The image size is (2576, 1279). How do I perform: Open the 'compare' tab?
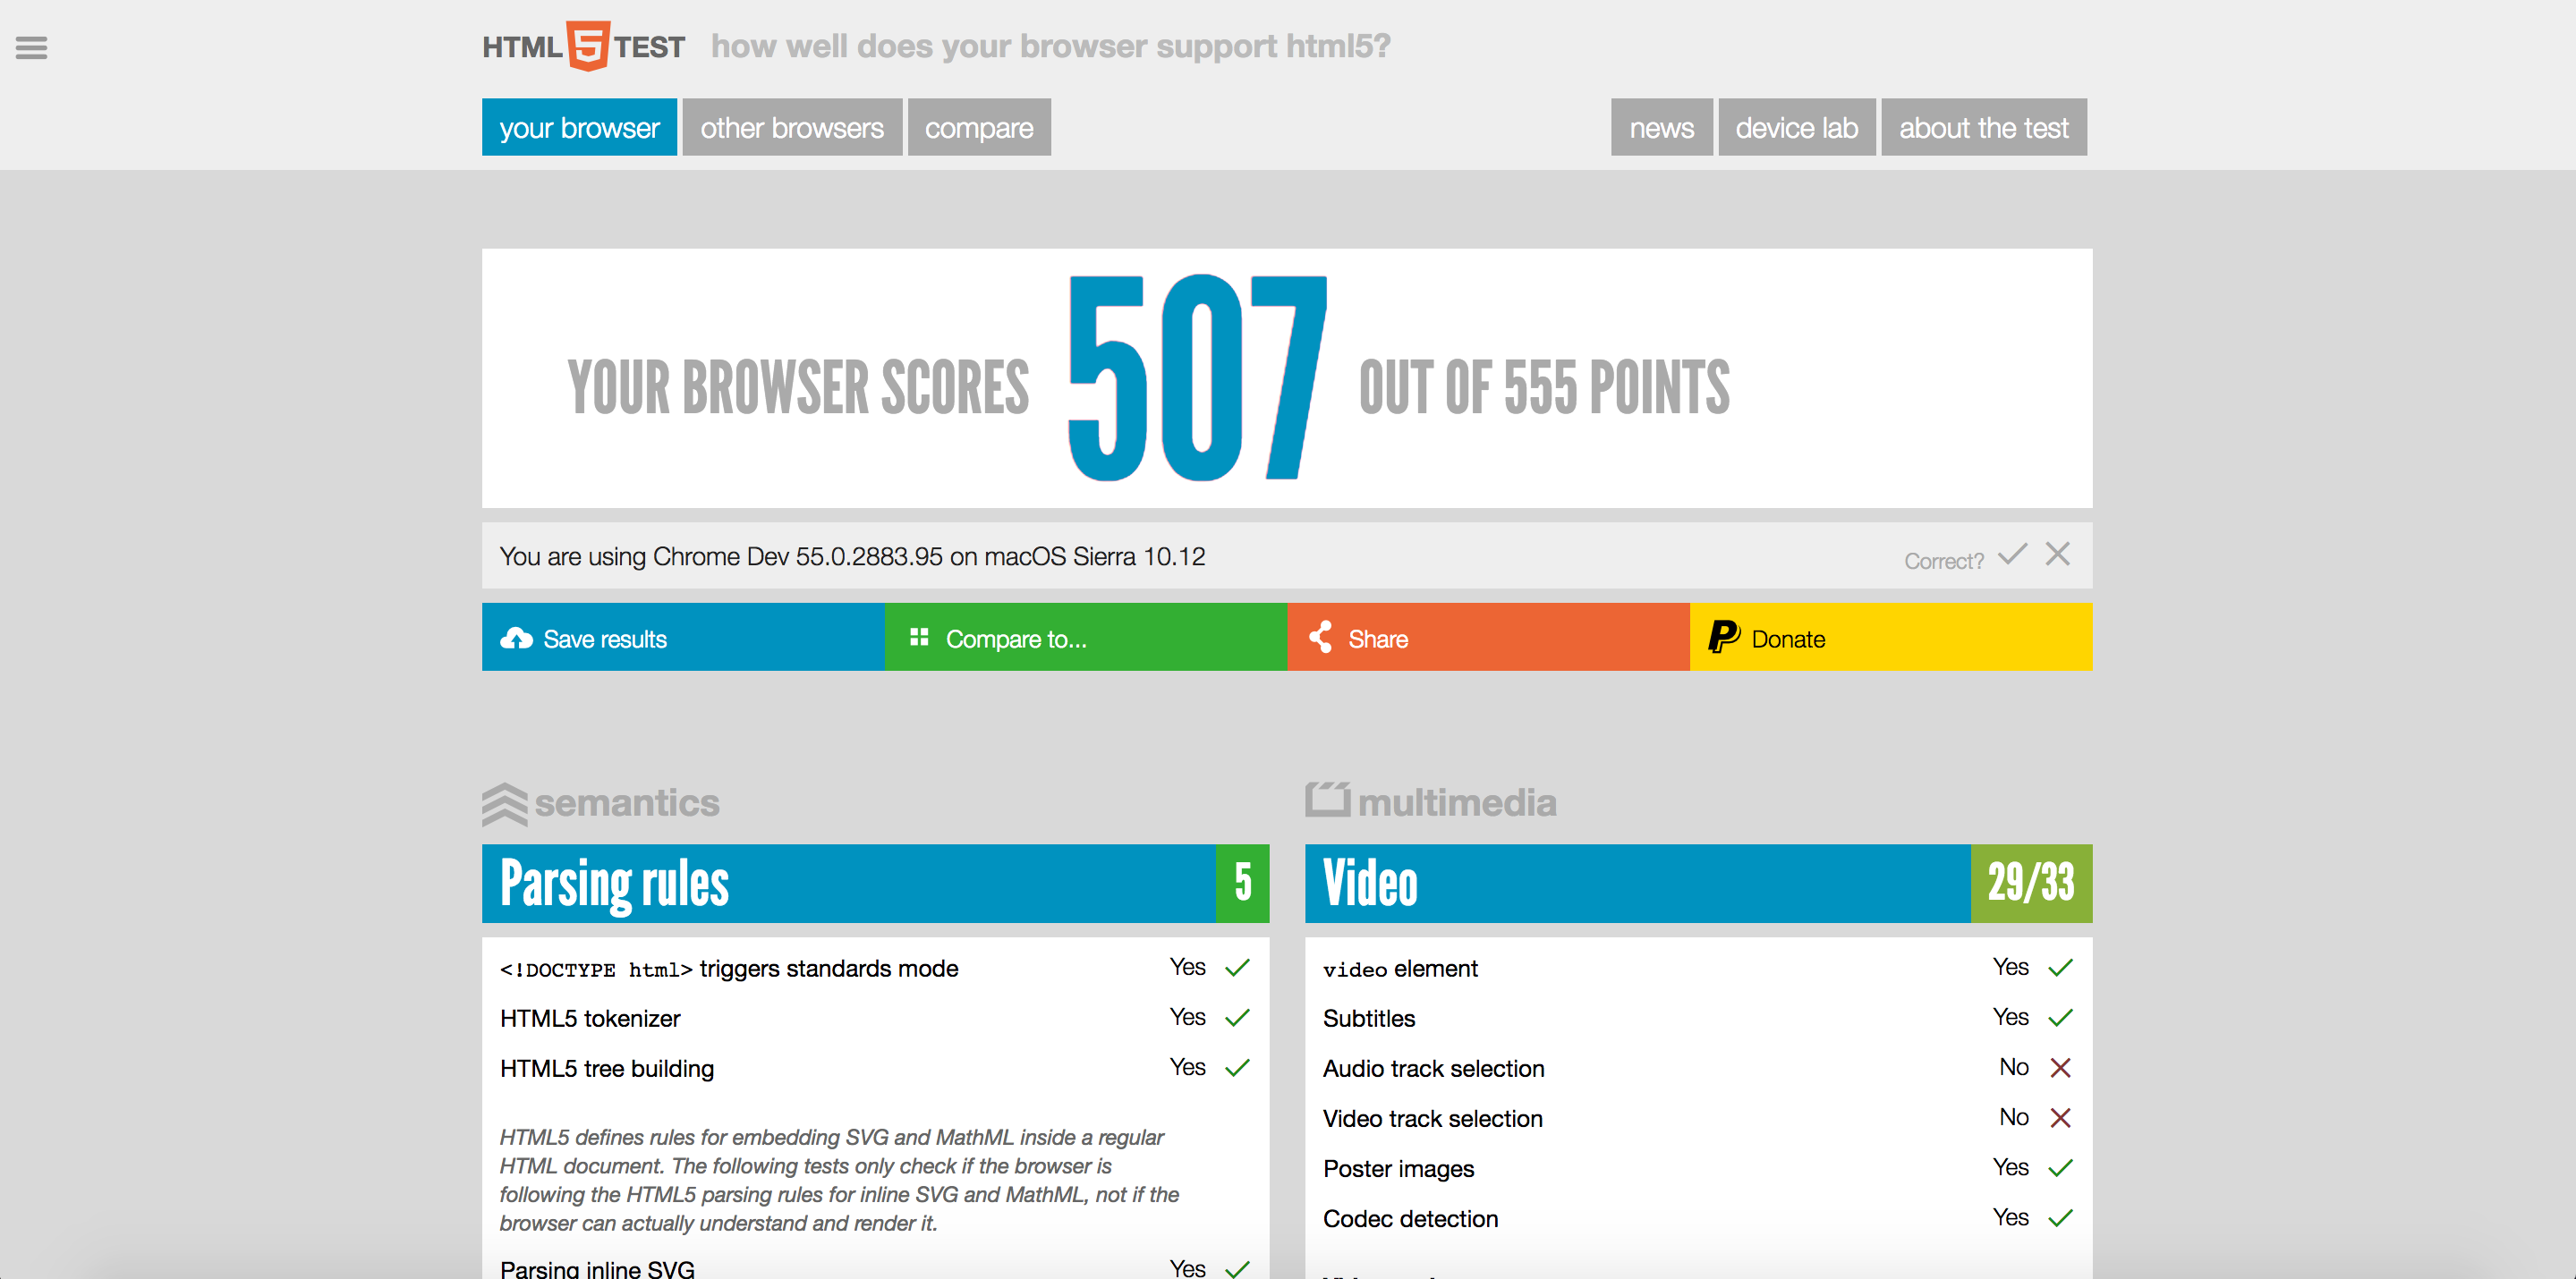[x=979, y=127]
